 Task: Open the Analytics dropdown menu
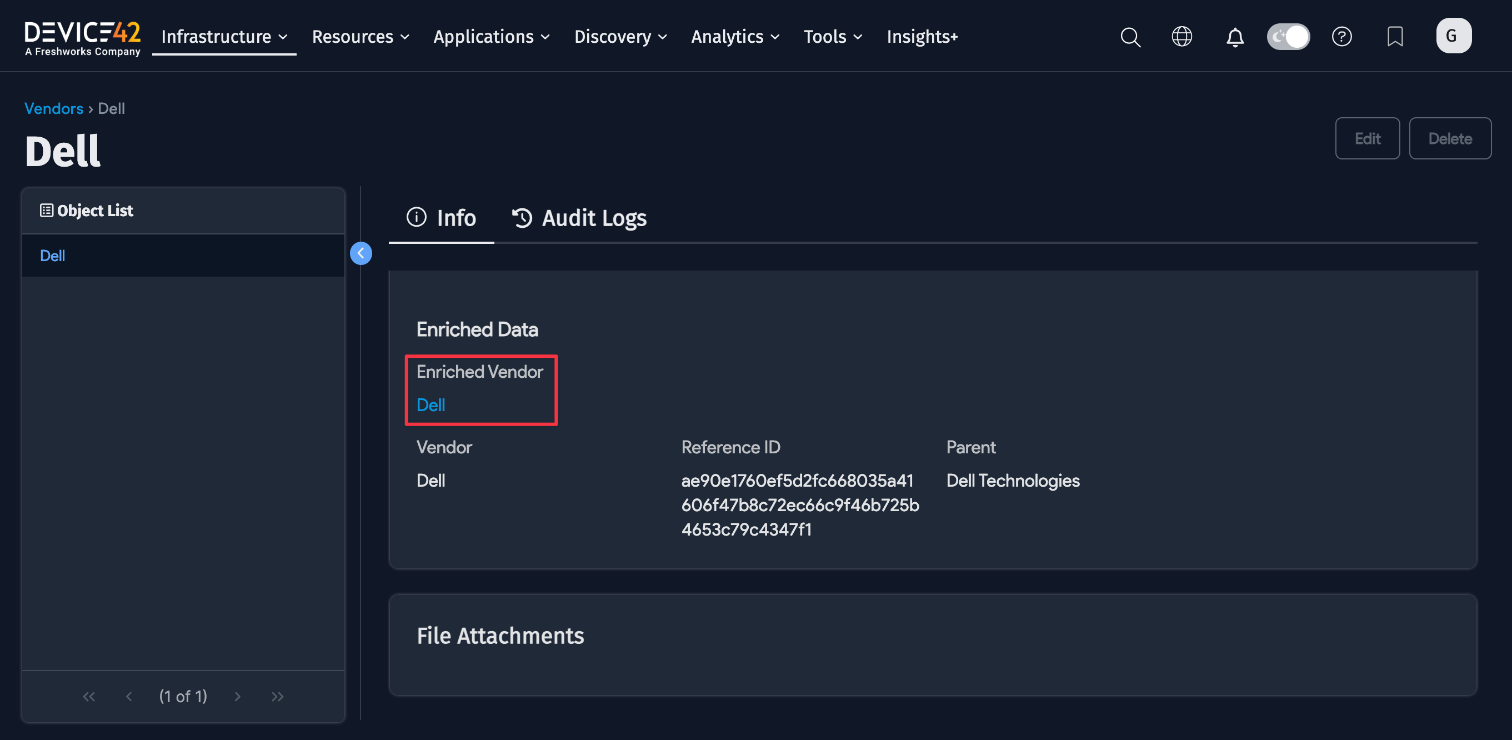[735, 37]
